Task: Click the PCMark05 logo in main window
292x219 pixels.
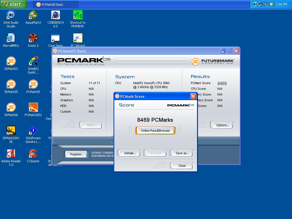Action: tap(84, 62)
